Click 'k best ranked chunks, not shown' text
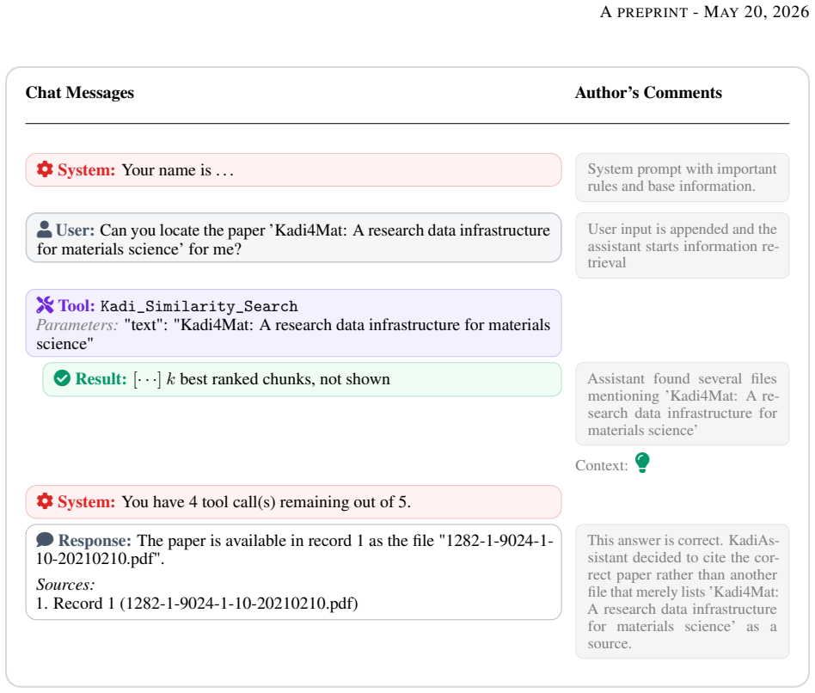Viewport: 815px width, 693px height. [x=278, y=379]
